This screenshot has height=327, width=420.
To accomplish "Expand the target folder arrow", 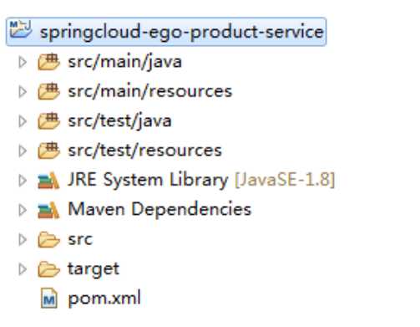I will [23, 269].
